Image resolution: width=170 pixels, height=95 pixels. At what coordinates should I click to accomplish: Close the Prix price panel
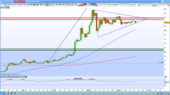8,7
